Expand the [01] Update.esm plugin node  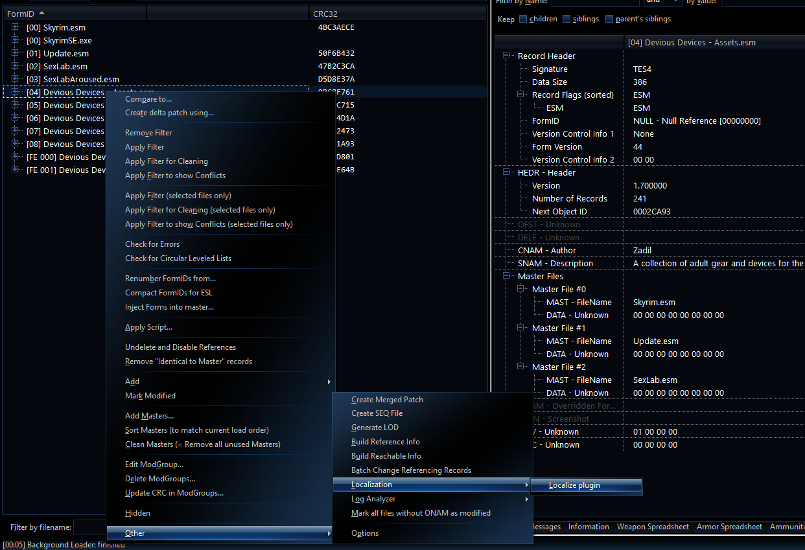click(x=15, y=53)
